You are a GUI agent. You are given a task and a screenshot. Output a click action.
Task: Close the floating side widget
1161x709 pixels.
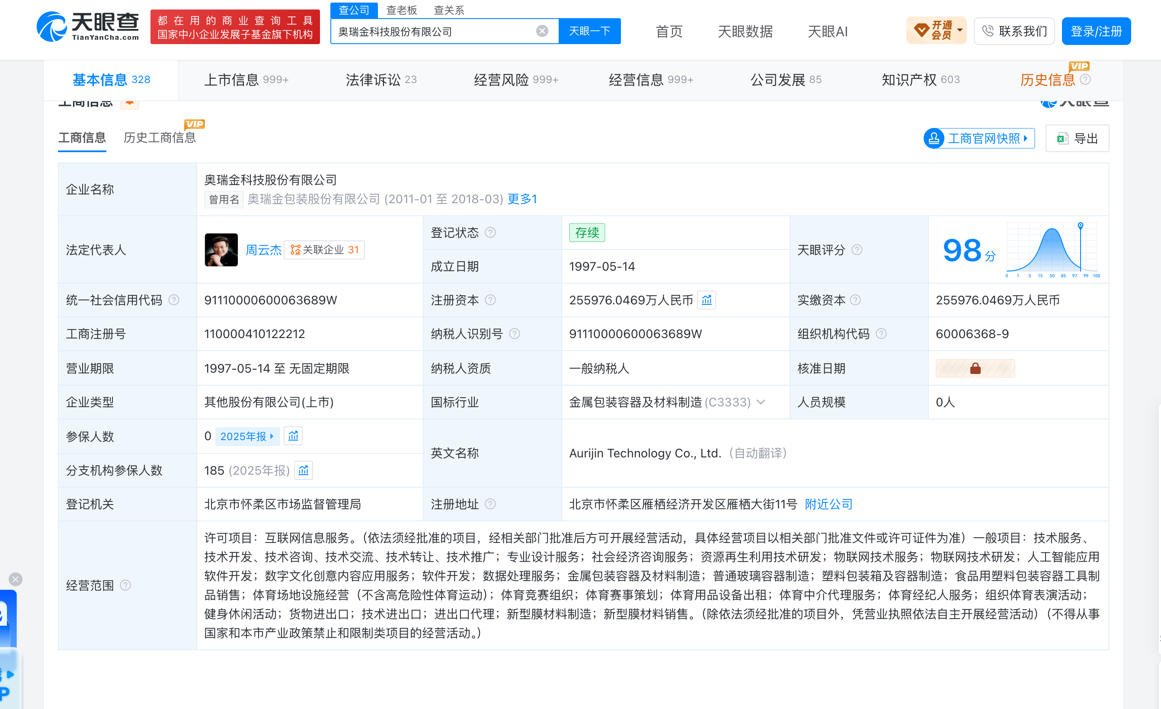click(16, 579)
